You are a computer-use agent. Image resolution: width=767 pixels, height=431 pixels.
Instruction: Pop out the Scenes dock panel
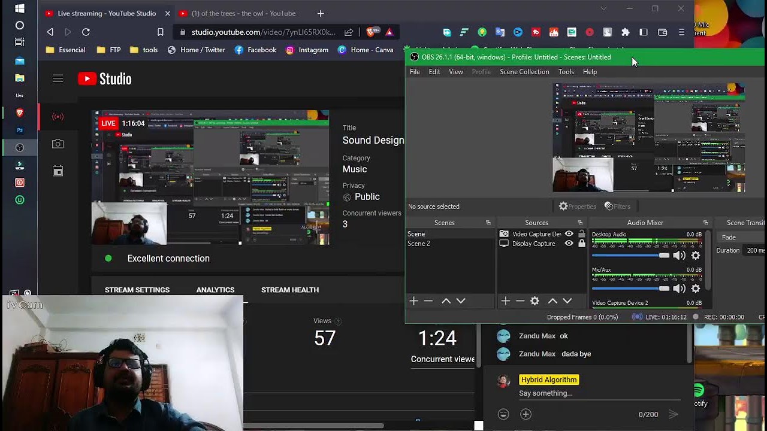point(488,223)
